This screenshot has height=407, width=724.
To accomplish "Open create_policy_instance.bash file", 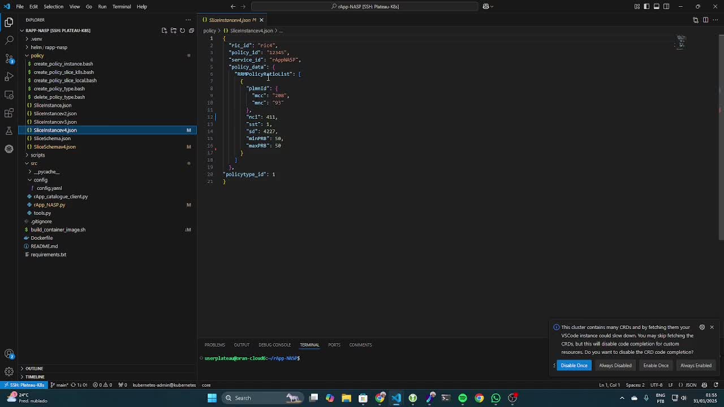I will pos(63,64).
